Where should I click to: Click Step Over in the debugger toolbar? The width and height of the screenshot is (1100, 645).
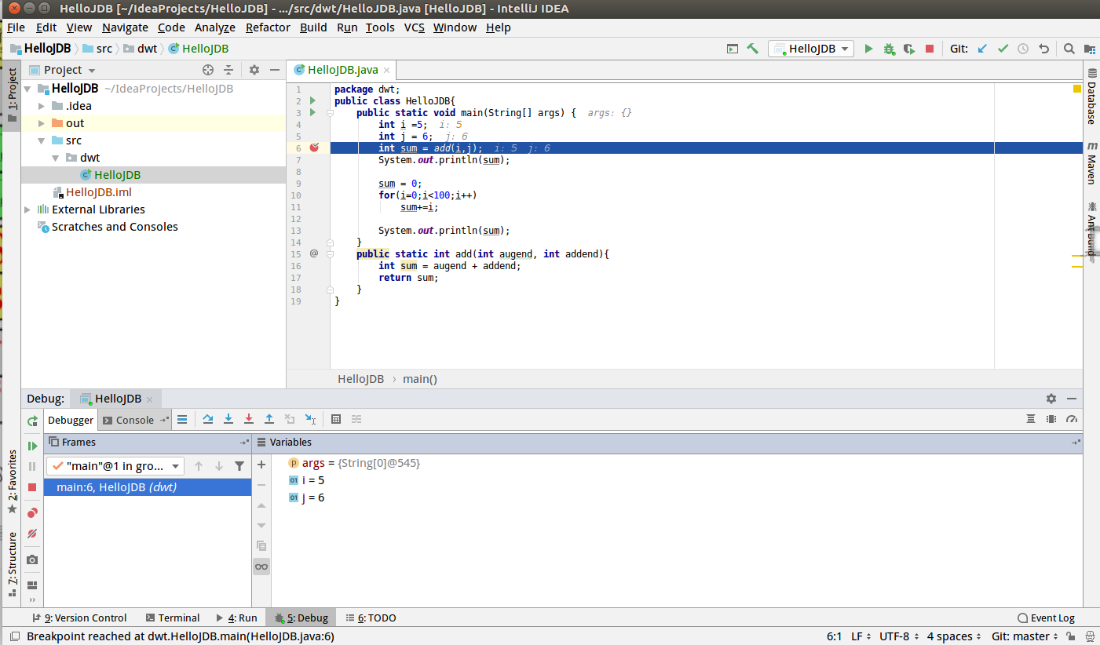click(208, 420)
